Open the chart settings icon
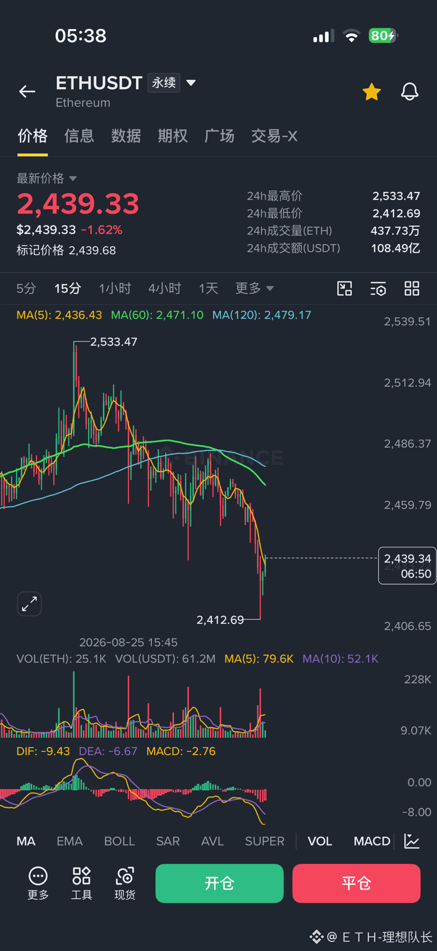 378,288
